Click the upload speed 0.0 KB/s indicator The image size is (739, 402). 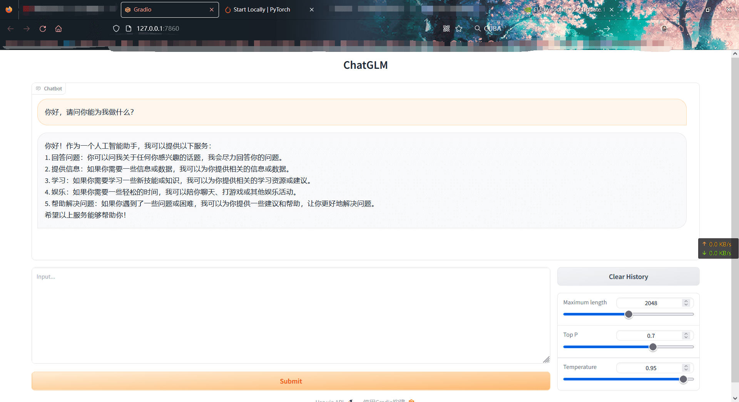(717, 244)
